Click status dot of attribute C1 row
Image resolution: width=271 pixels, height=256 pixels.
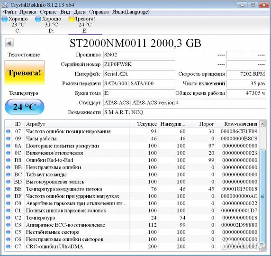point(9,210)
